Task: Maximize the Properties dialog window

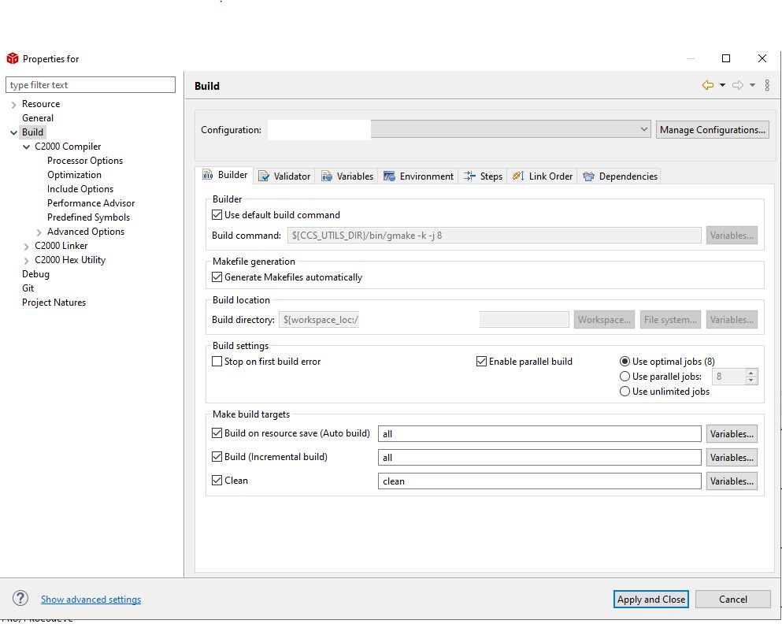Action: coord(726,58)
